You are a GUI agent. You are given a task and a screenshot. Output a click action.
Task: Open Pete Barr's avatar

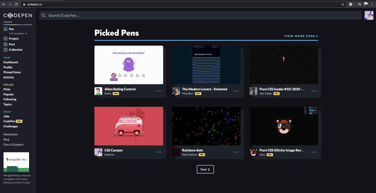point(176,91)
